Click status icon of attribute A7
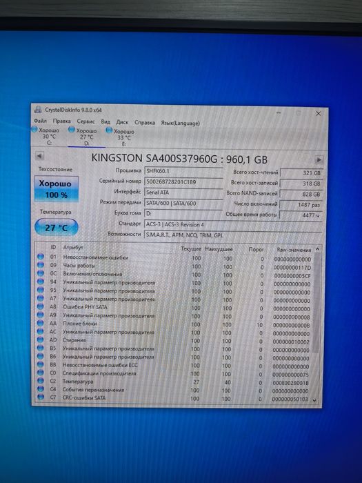362x483 pixels. (41, 298)
